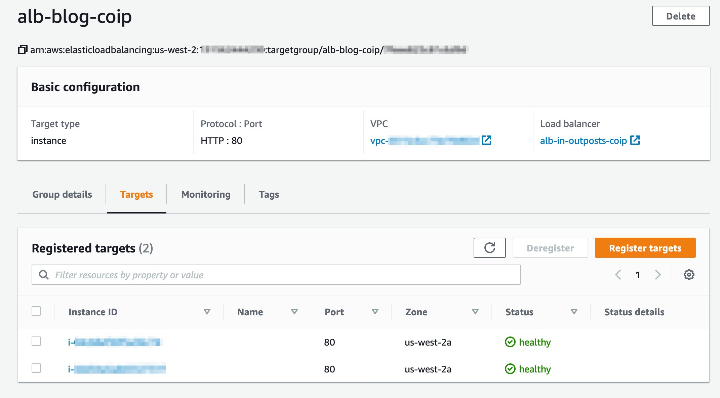Go to next page of targets
This screenshot has height=398, width=720.
pos(658,275)
